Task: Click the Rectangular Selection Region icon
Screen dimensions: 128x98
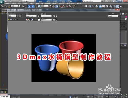Action: [x=26, y=6]
